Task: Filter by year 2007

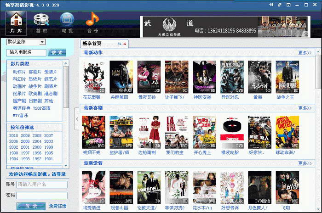Action: (48, 135)
